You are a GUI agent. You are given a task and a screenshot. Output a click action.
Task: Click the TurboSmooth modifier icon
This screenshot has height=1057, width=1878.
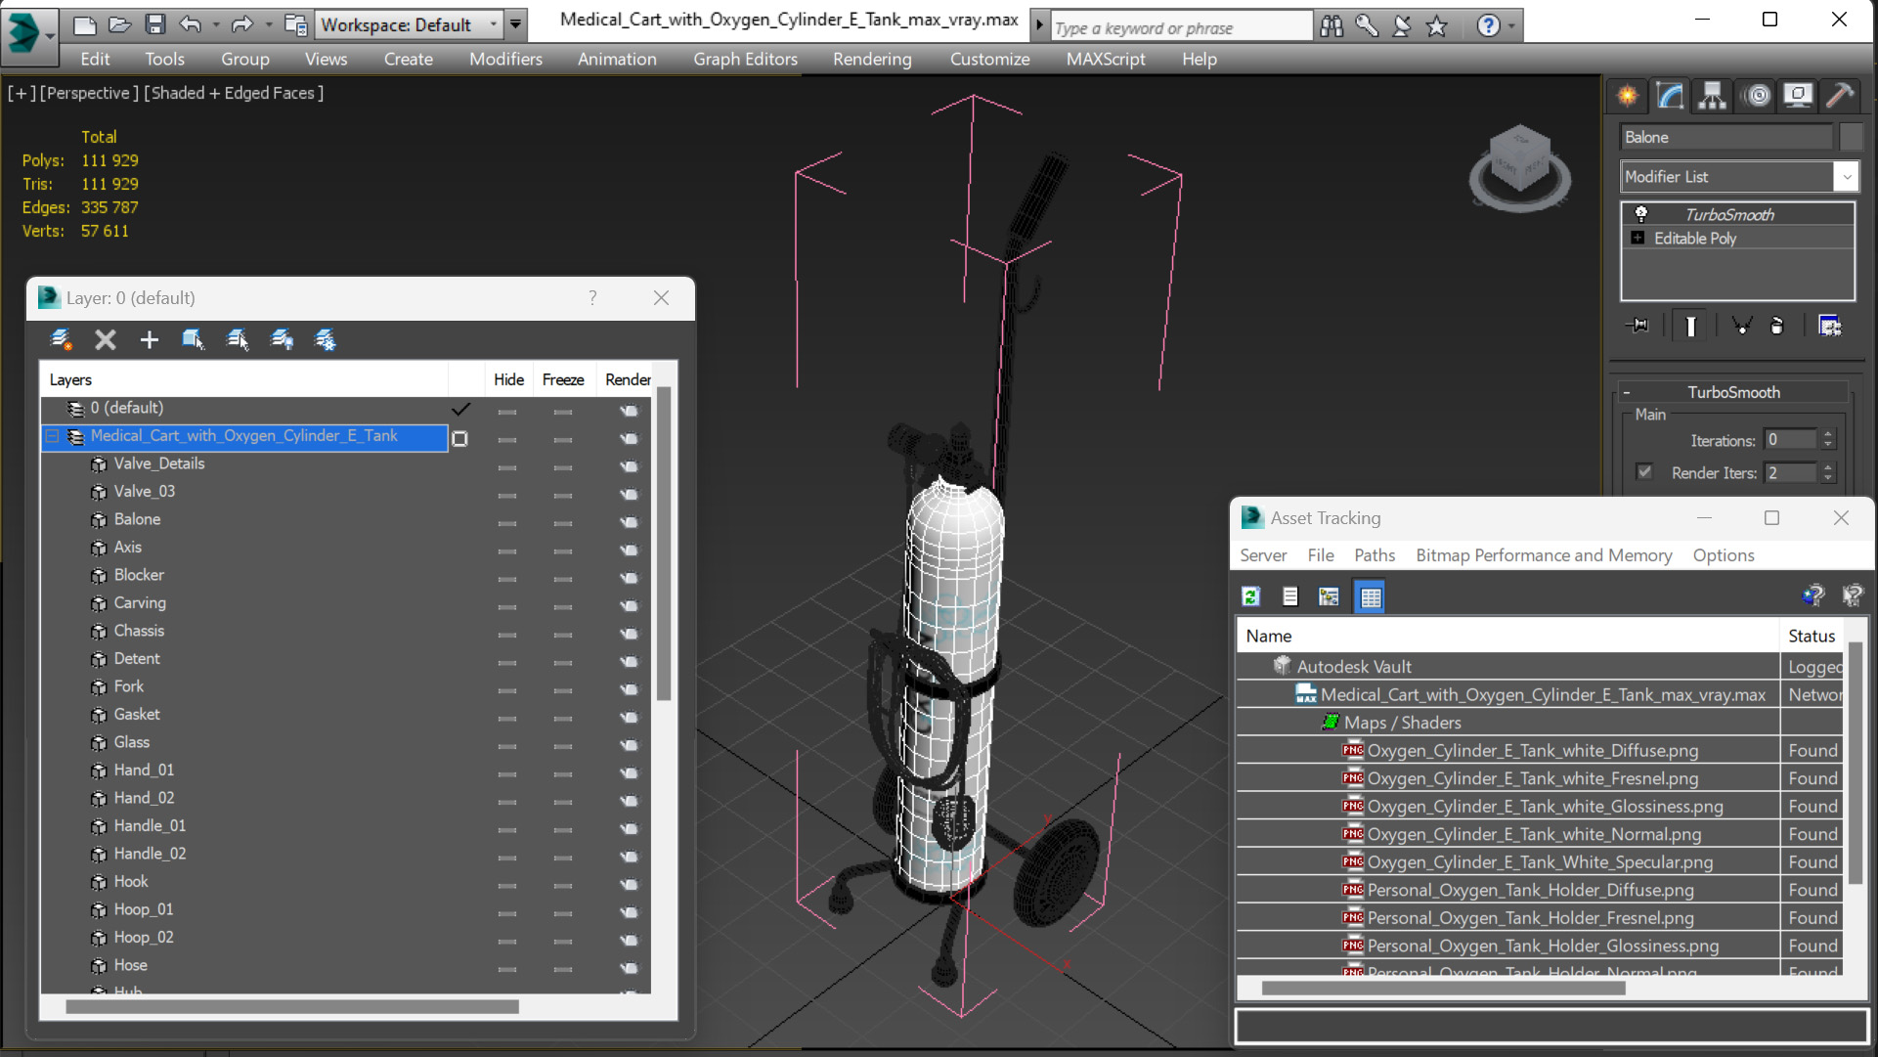tap(1639, 211)
